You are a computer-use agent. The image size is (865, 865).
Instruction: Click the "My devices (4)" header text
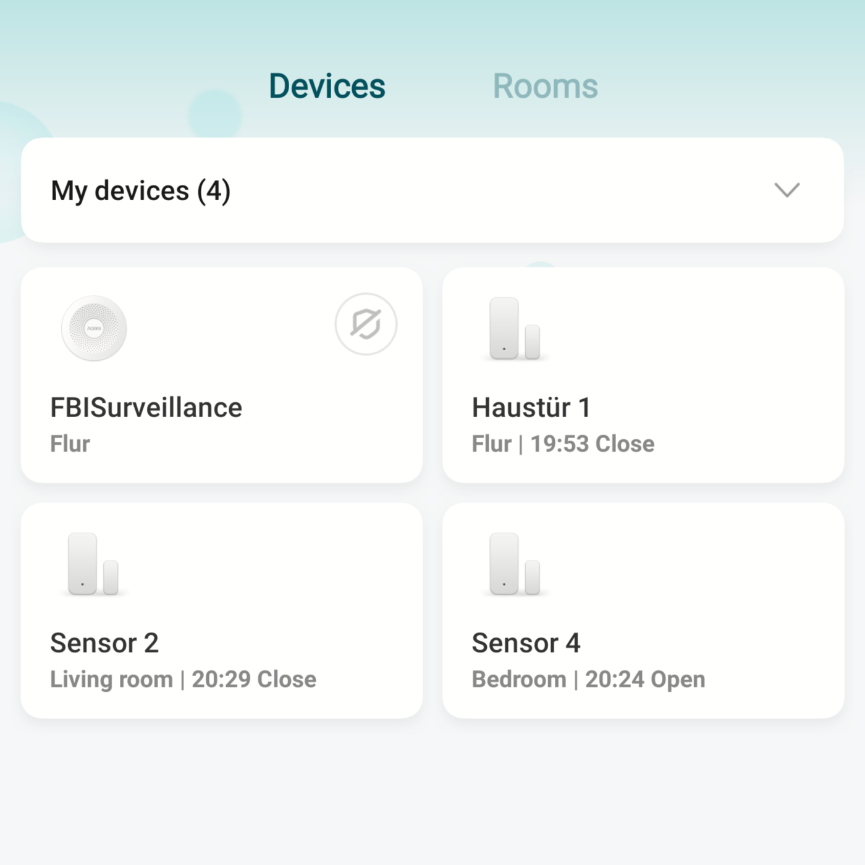[x=141, y=190]
